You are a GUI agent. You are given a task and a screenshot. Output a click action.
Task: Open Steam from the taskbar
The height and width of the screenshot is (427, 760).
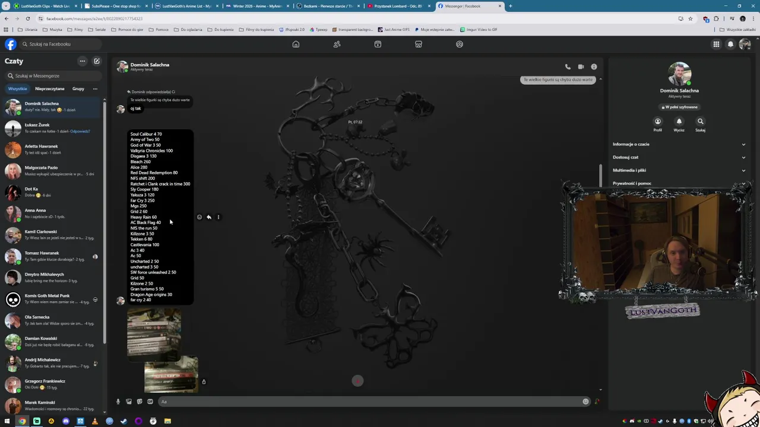(x=123, y=421)
